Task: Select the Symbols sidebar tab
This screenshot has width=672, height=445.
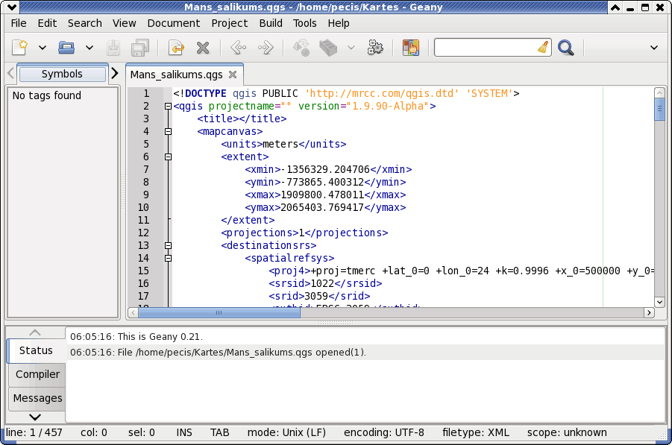Action: click(x=62, y=74)
